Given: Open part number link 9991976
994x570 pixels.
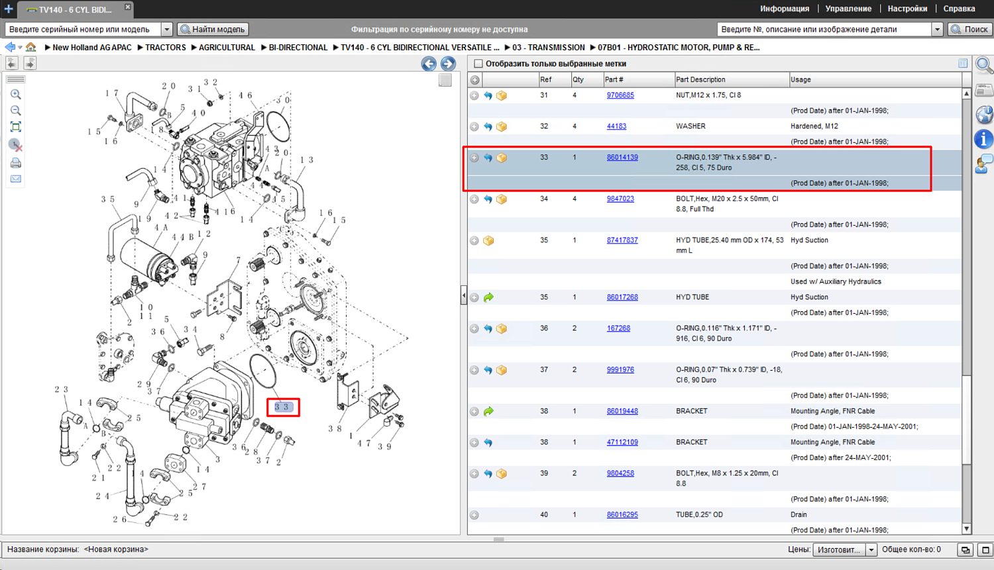Looking at the screenshot, I should tap(620, 370).
